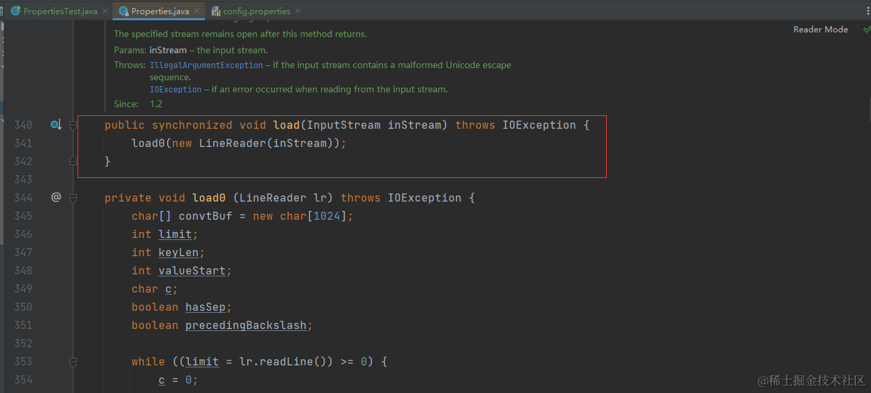
Task: Click the 'convtBuf' variable on line 345
Action: [x=206, y=216]
